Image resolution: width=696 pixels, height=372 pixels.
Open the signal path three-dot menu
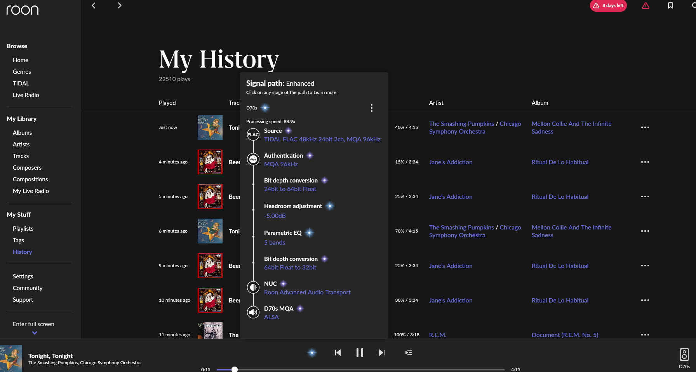[372, 108]
